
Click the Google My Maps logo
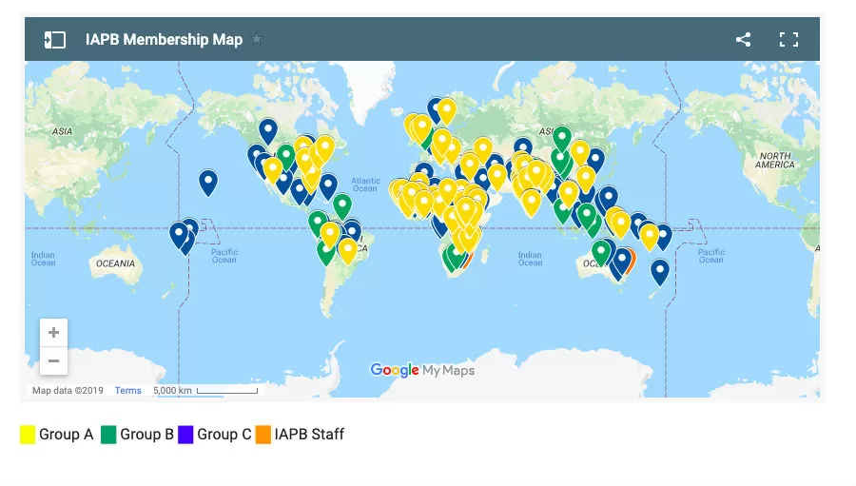pos(422,370)
